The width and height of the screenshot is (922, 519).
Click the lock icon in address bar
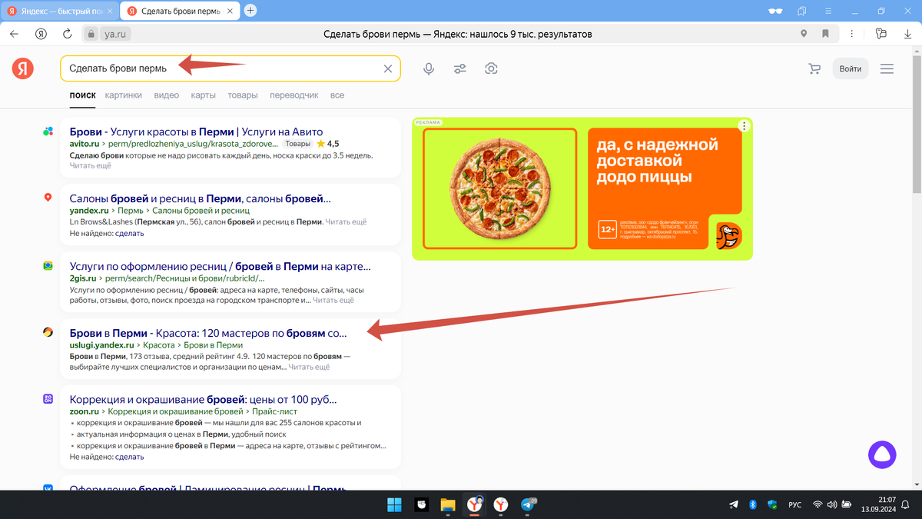pos(91,34)
